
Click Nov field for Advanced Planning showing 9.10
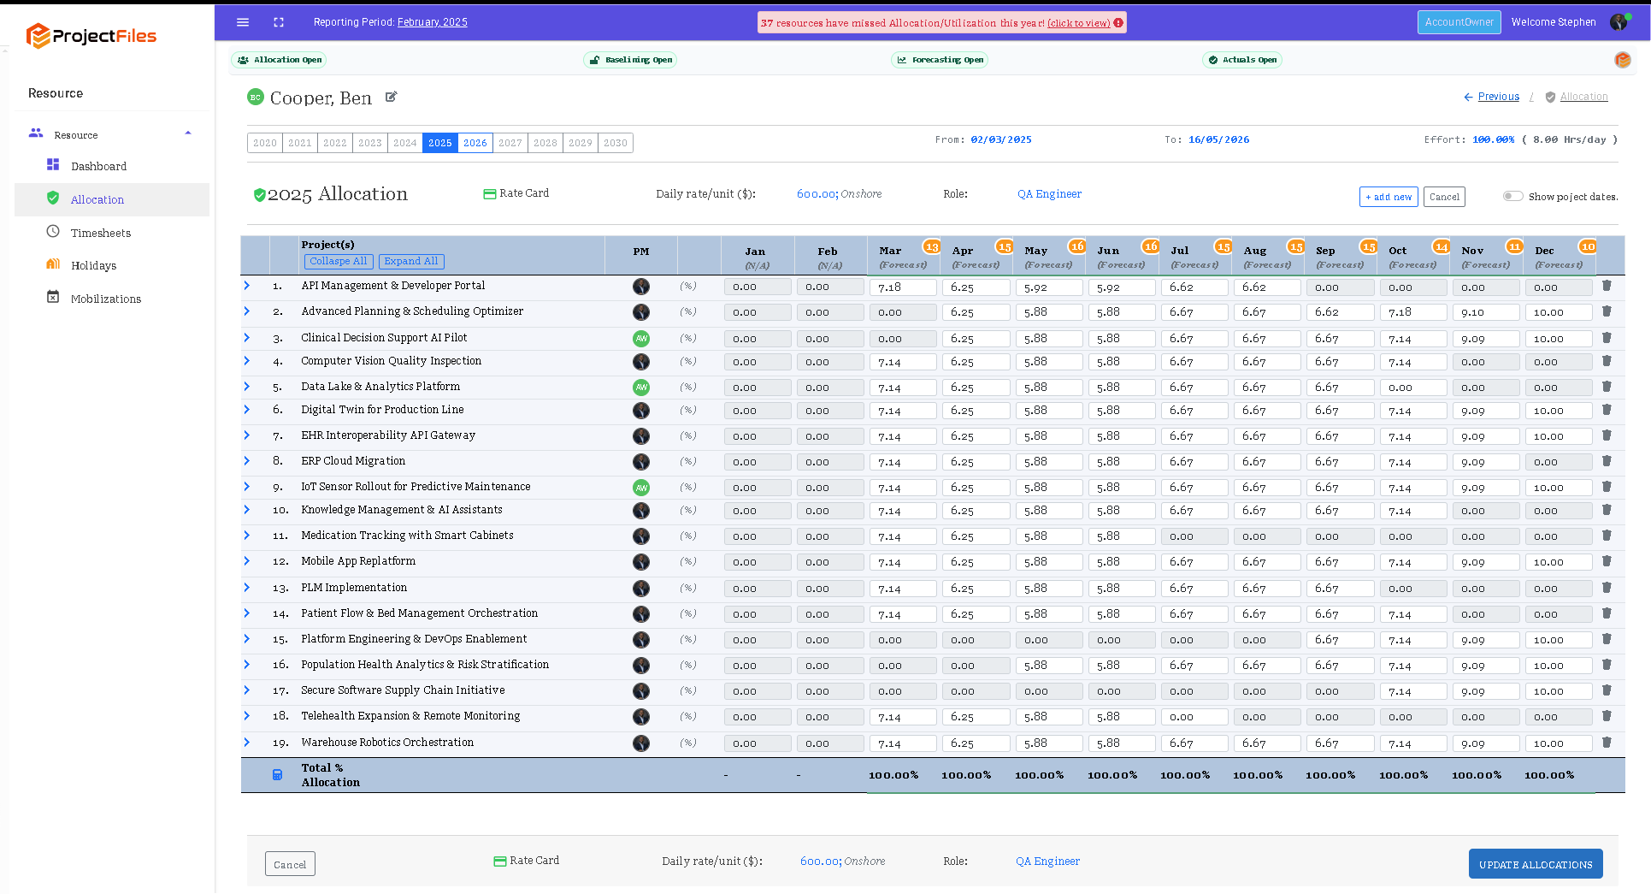(1486, 313)
